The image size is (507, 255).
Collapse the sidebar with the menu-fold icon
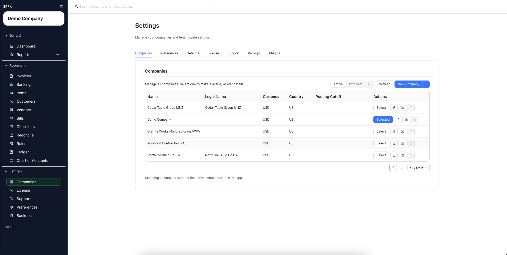click(62, 7)
